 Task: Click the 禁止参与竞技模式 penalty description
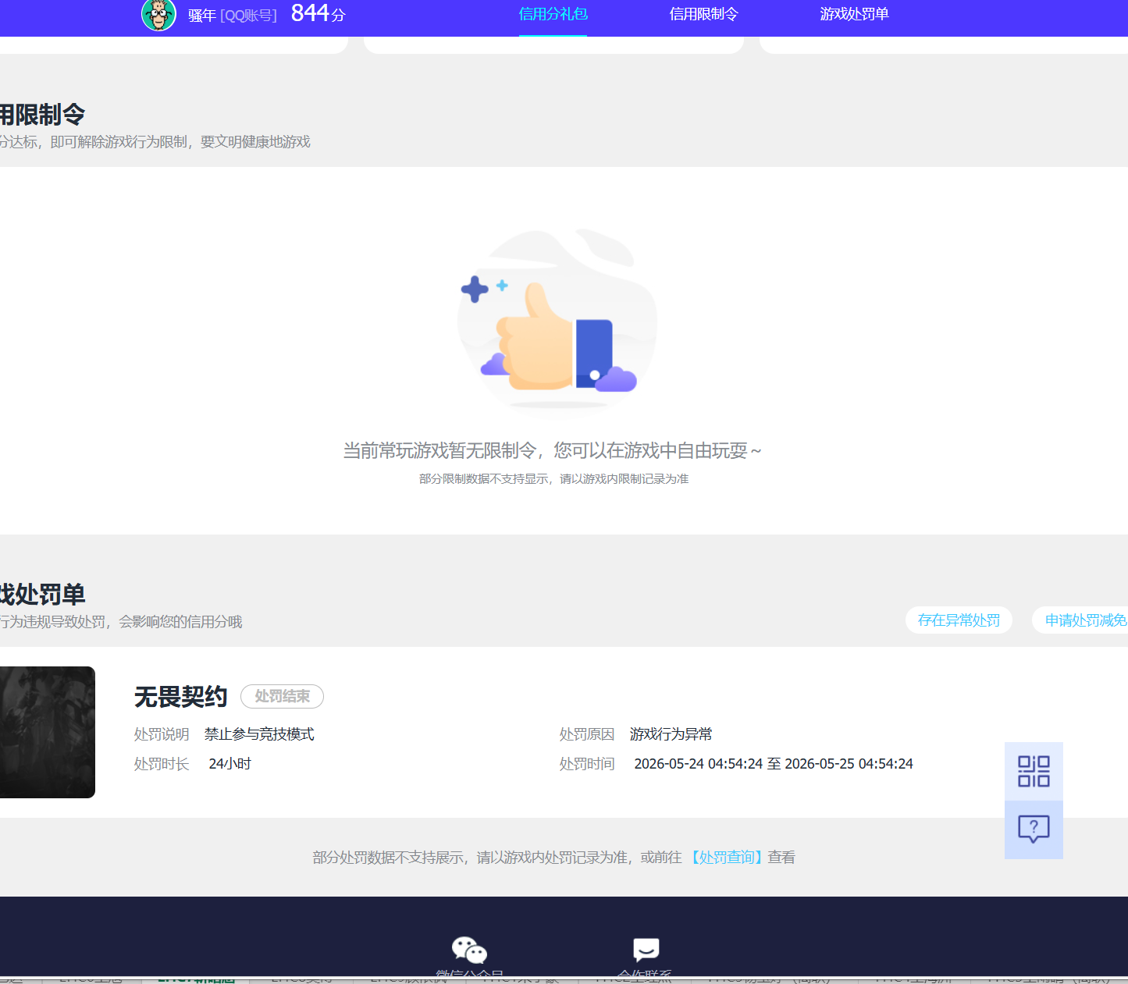point(259,734)
